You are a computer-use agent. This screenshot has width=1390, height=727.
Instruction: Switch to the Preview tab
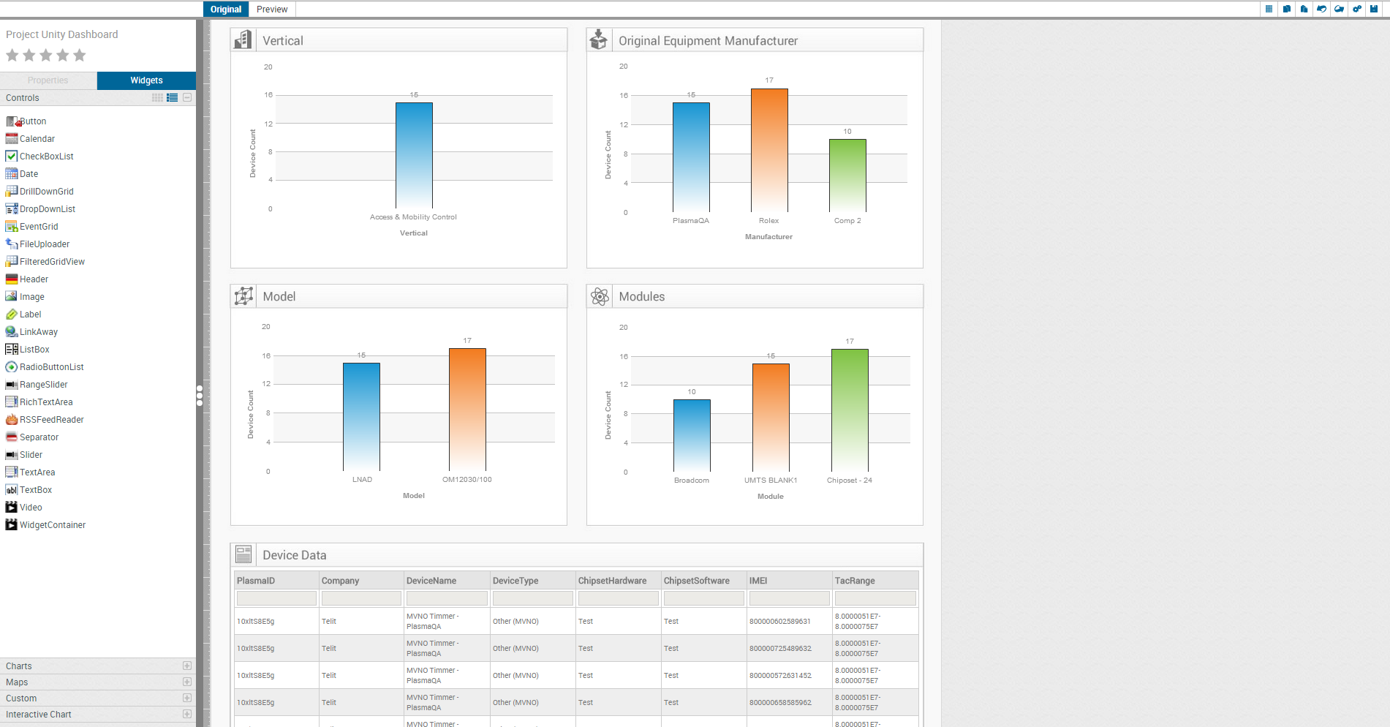tap(271, 9)
